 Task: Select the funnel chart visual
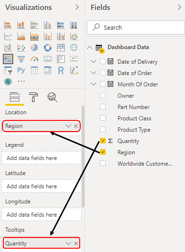point(21,59)
